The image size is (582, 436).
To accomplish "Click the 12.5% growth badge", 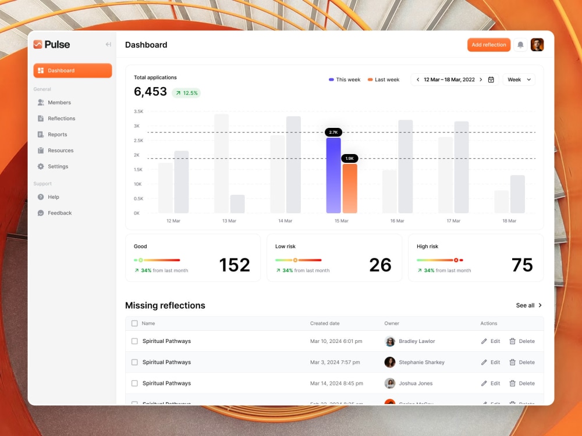I will pos(186,93).
